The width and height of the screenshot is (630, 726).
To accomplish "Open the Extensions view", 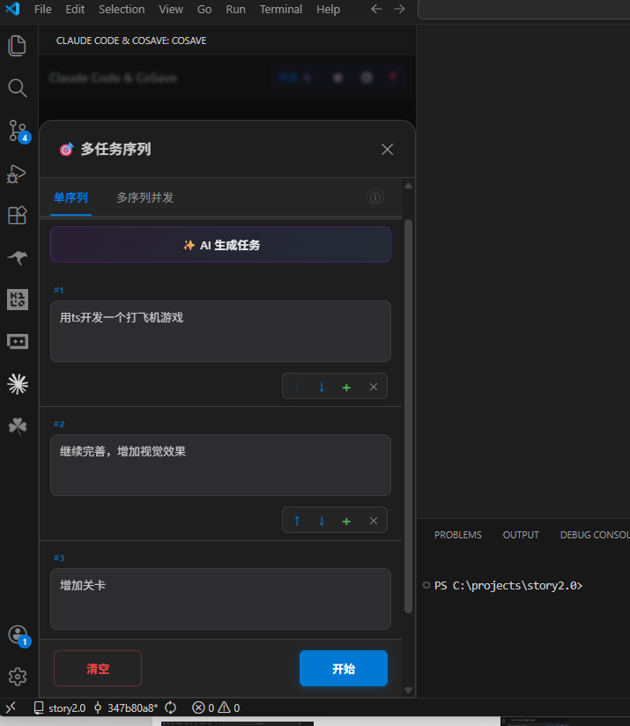I will 17,216.
